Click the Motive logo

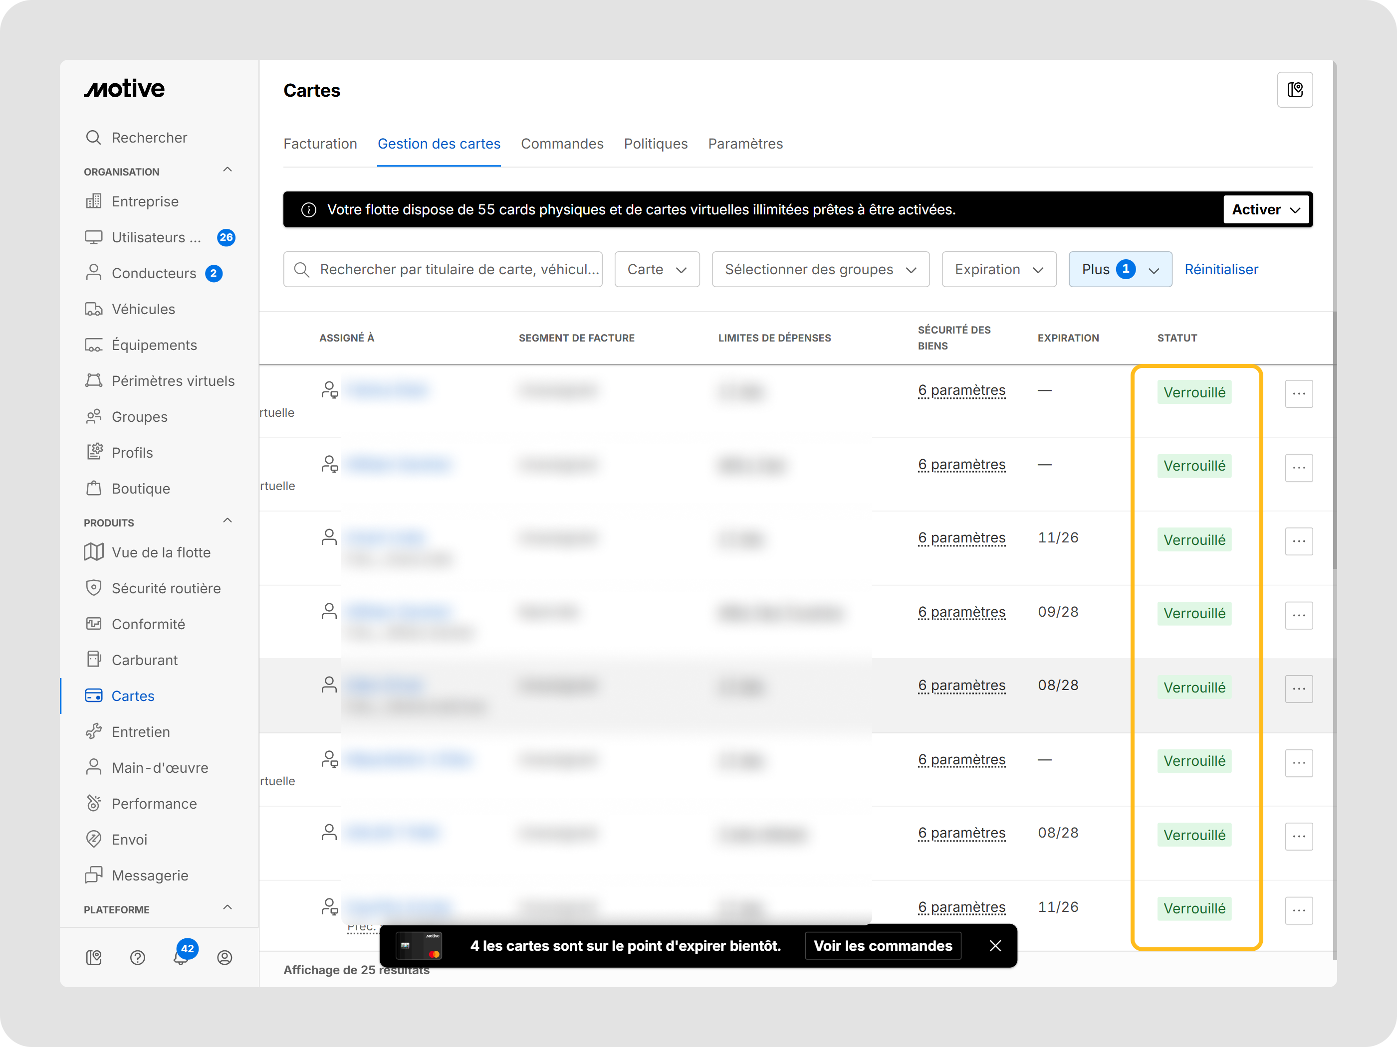(124, 89)
